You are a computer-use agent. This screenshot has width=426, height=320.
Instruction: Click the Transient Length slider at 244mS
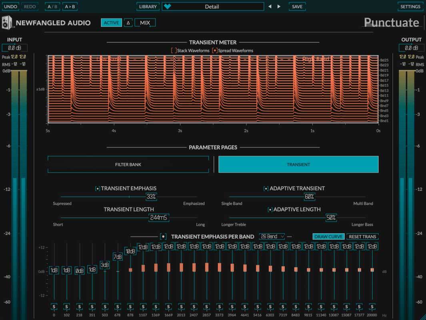tap(159, 218)
